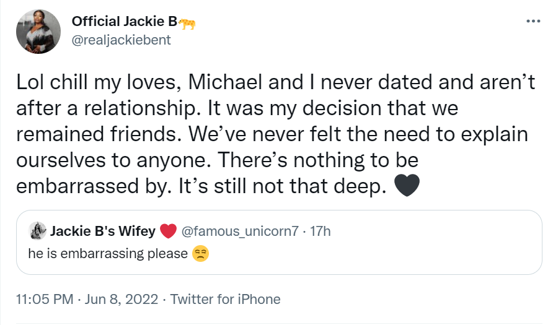Click the Jun 8, 2022 date

(123, 299)
